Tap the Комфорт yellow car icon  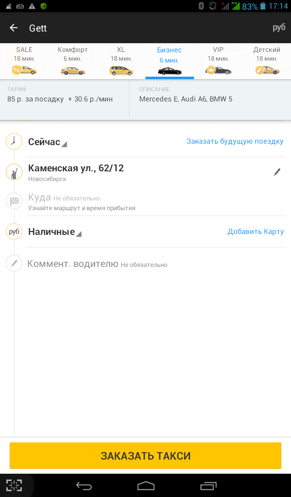pyautogui.click(x=73, y=71)
